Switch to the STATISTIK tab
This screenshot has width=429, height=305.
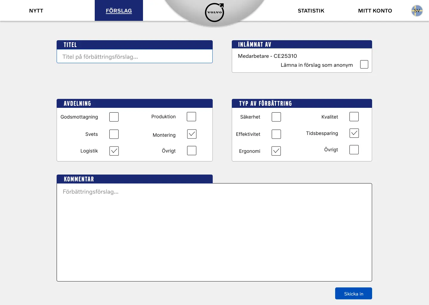(311, 11)
